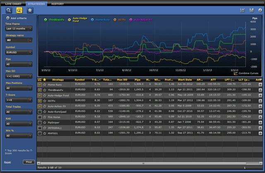Open the Max DD dropdown
This screenshot has width=265, height=173.
[x=19, y=76]
